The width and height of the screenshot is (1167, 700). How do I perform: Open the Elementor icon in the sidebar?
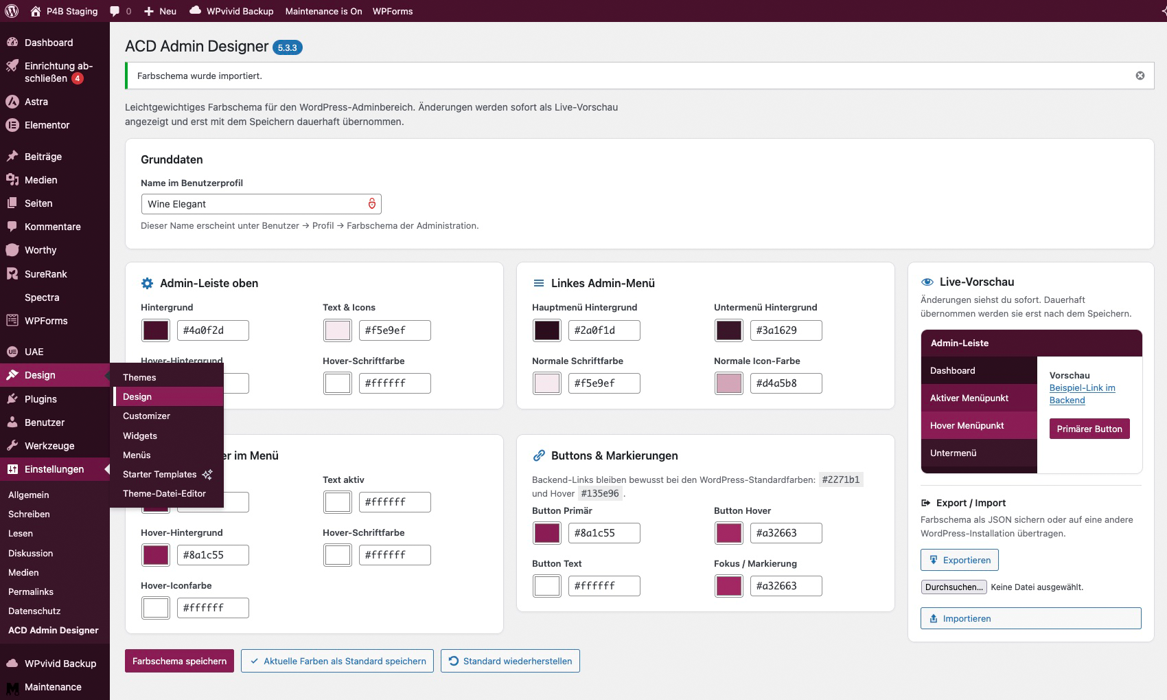12,125
